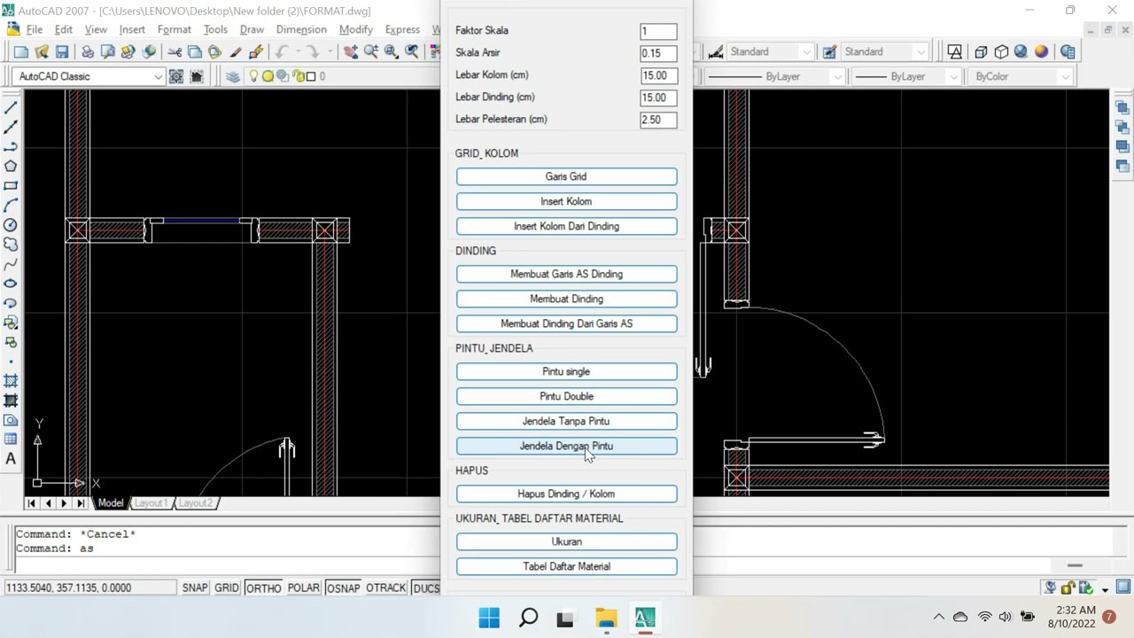Toggle layer 0 lightbulb on/off
The height and width of the screenshot is (638, 1134).
coord(253,76)
